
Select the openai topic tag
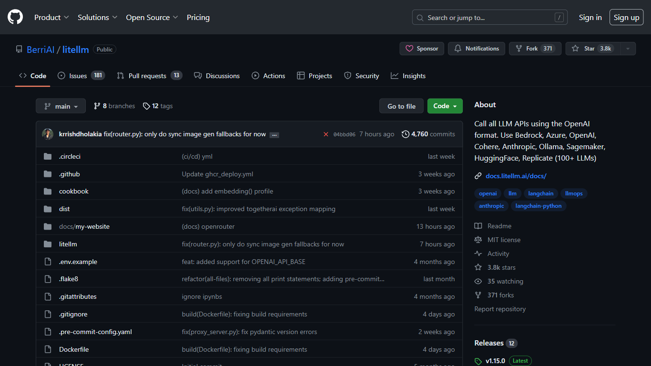click(x=488, y=193)
